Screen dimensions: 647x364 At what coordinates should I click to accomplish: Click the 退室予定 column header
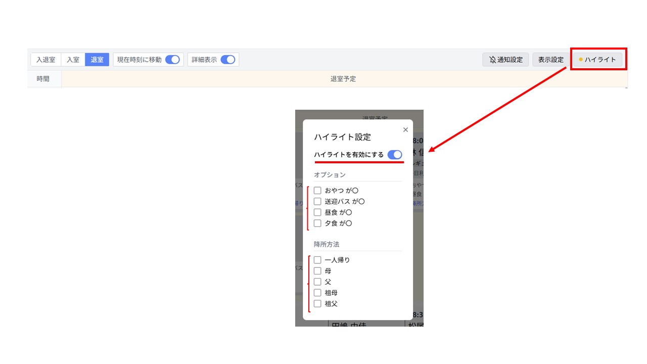pos(343,79)
